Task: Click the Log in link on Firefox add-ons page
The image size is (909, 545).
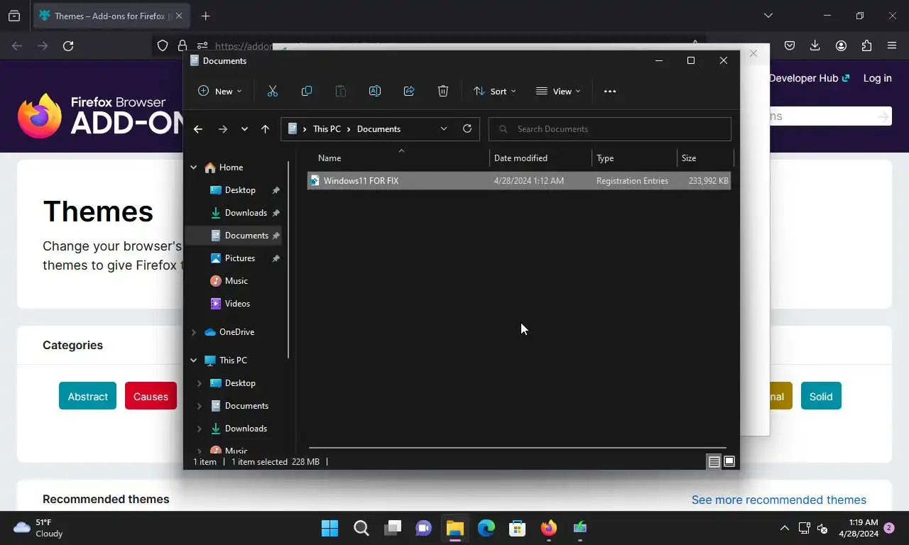Action: 877,78
